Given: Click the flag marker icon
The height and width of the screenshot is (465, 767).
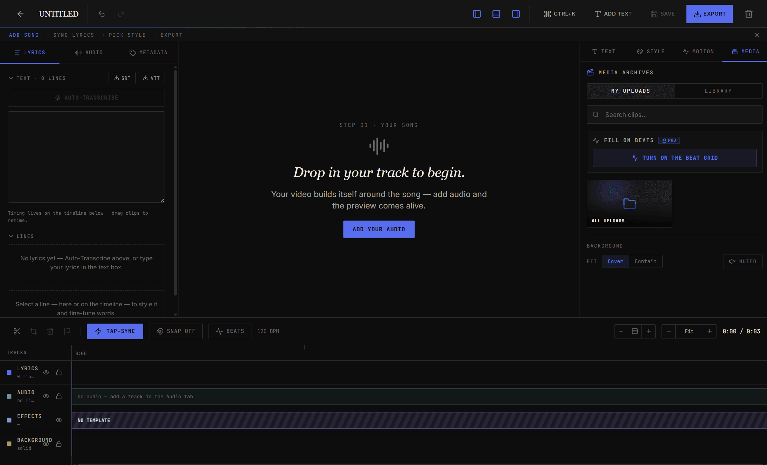Looking at the screenshot, I should coord(67,331).
